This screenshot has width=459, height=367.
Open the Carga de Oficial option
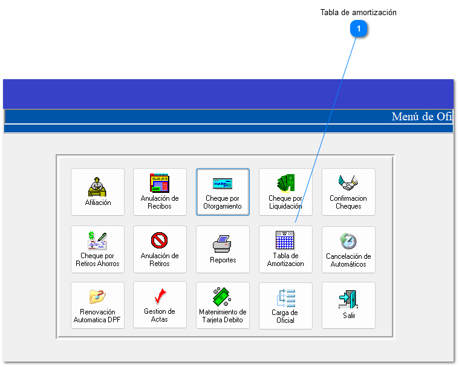[x=285, y=305]
